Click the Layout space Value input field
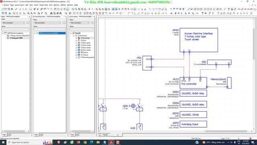The image size is (257, 145). (82, 29)
